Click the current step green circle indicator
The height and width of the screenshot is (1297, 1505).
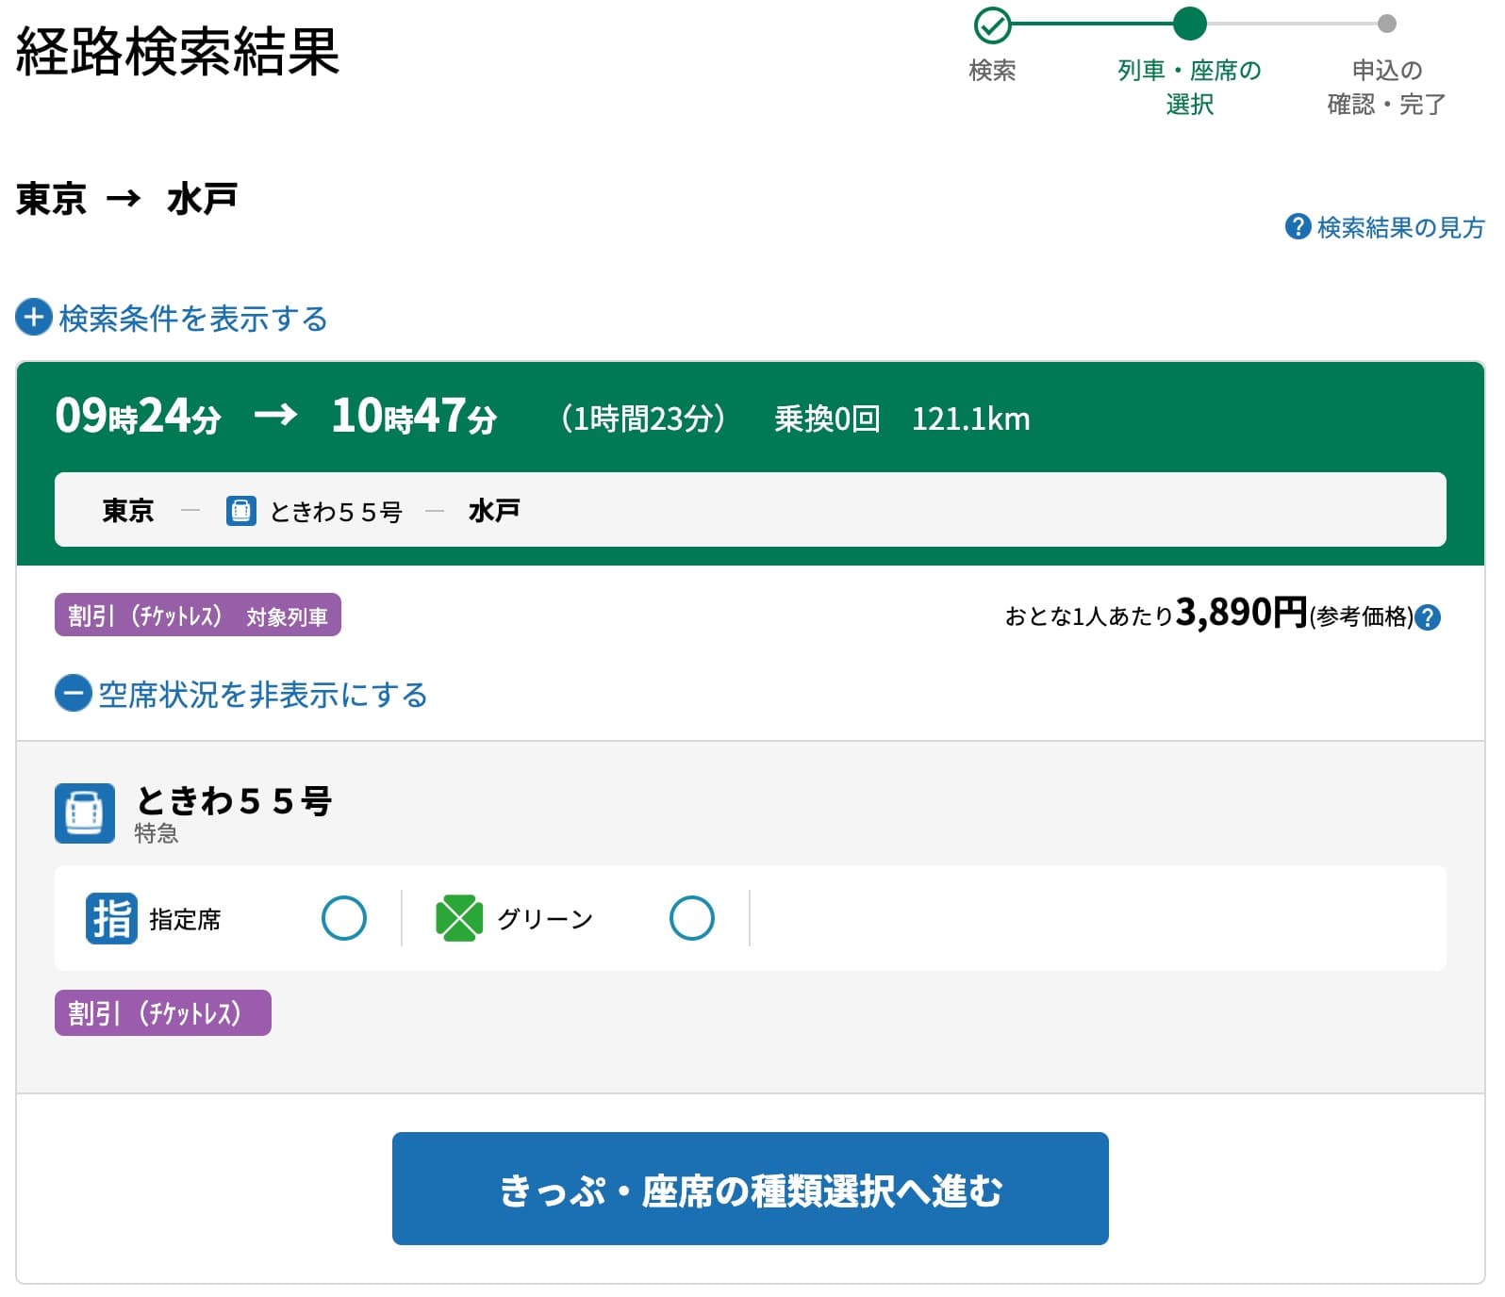1189,24
